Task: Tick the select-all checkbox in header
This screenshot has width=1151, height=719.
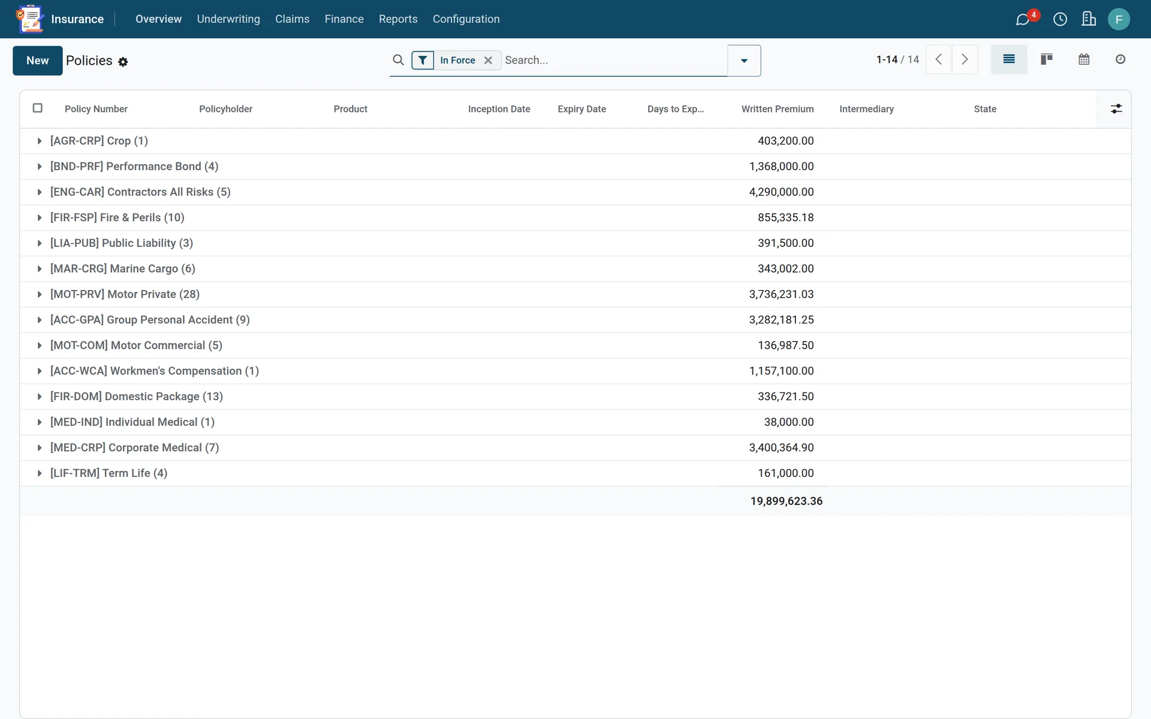Action: (38, 108)
